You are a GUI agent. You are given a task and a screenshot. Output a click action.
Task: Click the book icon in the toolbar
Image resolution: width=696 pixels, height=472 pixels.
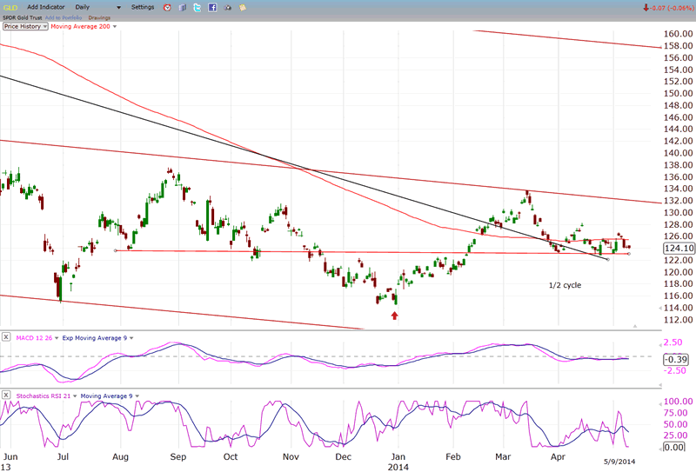tap(182, 7)
